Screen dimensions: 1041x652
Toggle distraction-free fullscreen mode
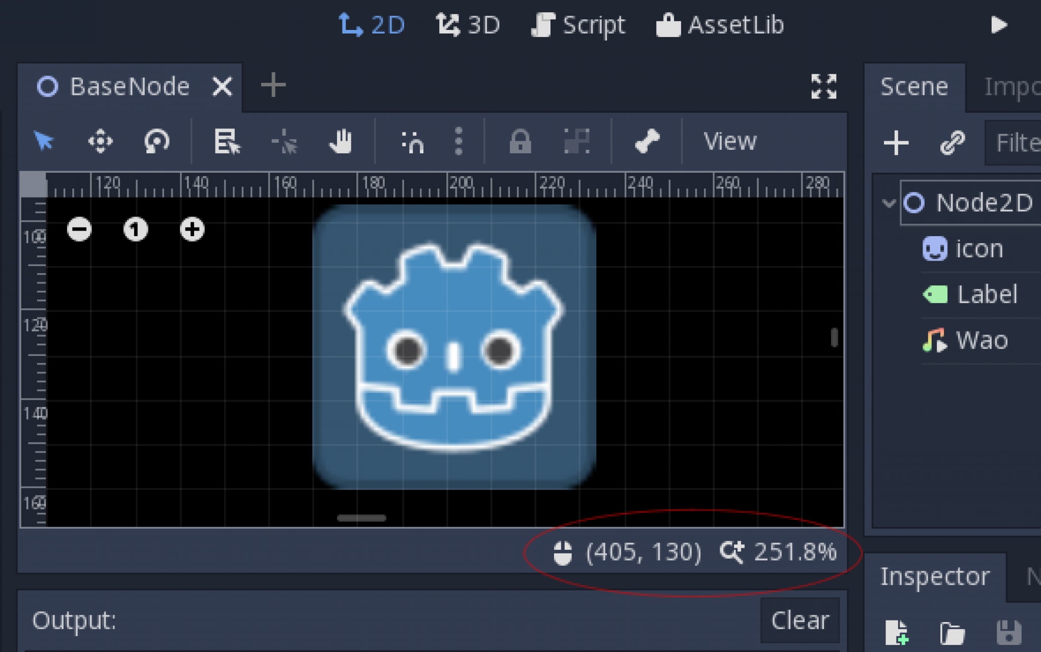[823, 86]
